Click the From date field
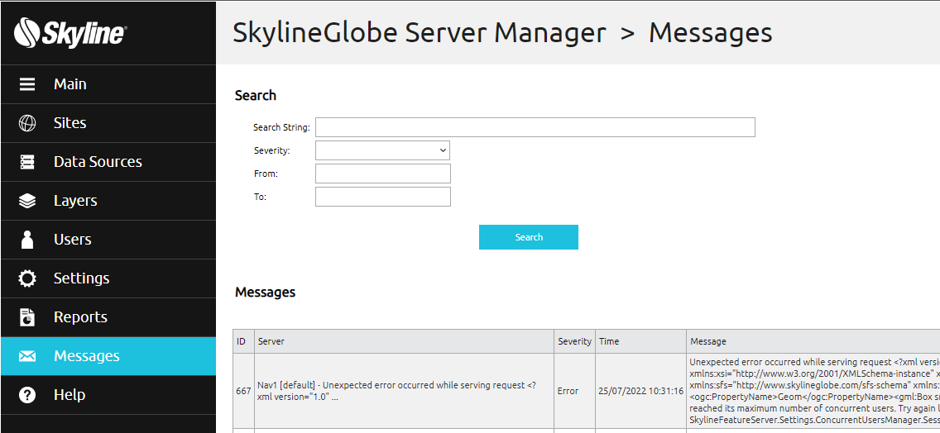 383,174
